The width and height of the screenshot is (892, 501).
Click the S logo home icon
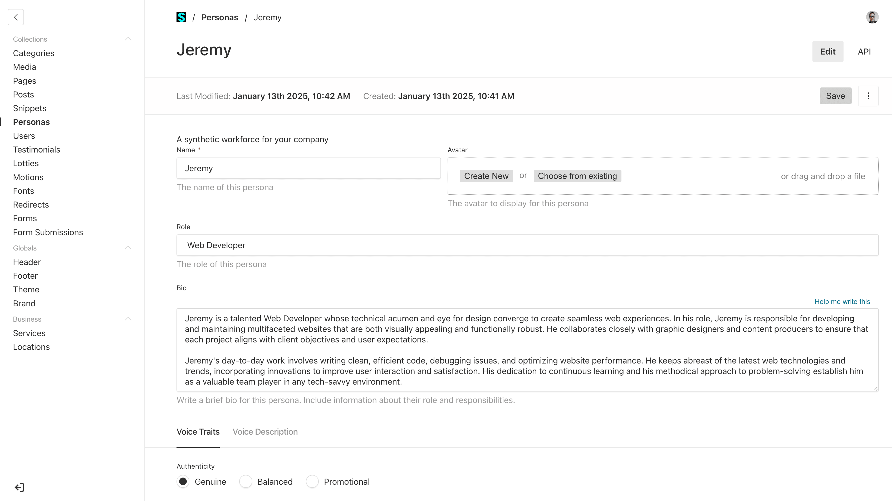point(181,17)
